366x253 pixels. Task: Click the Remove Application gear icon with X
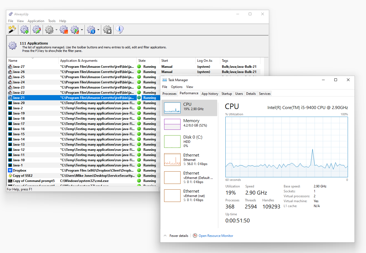point(108,29)
